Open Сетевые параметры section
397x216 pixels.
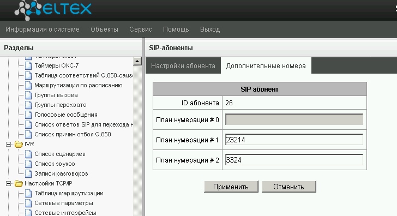pos(64,203)
